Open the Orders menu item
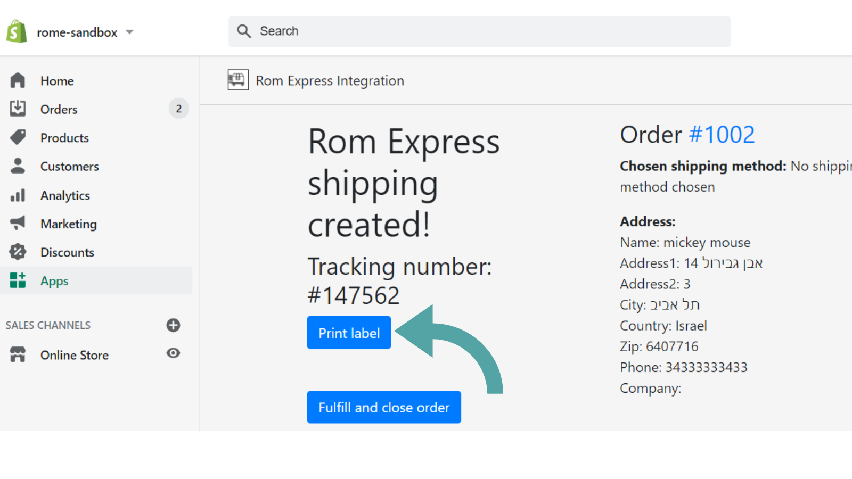 (x=59, y=109)
